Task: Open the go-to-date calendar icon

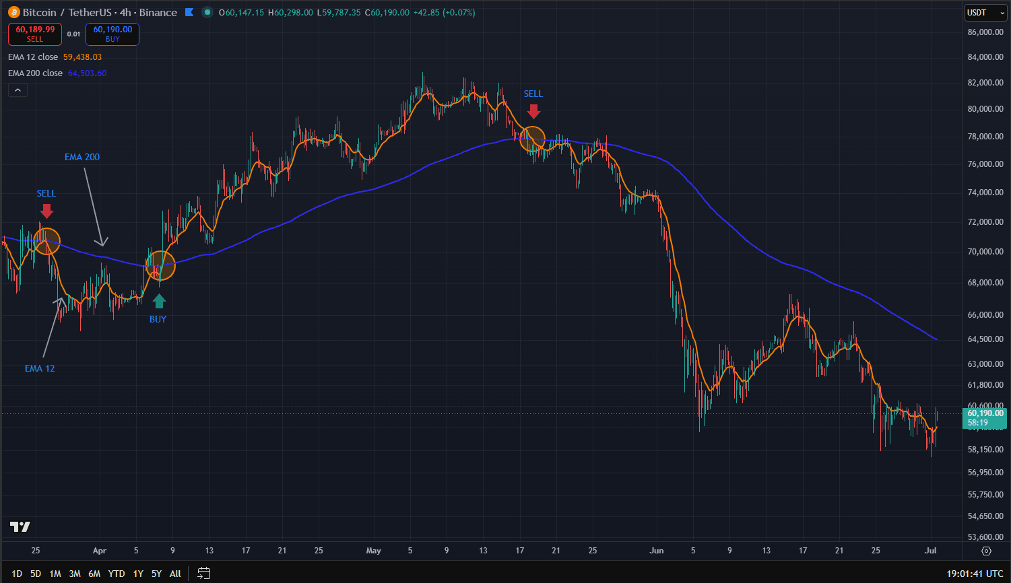Action: (x=203, y=574)
